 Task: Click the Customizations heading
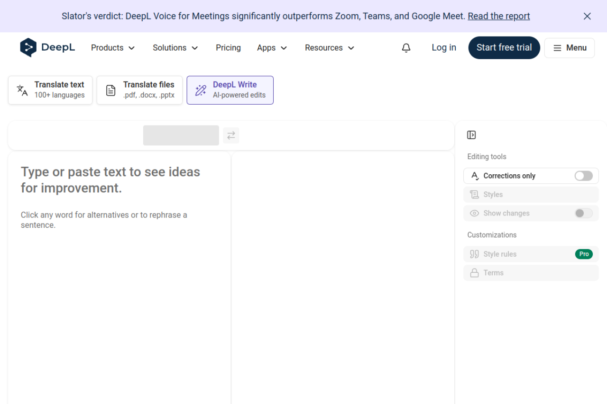[492, 235]
